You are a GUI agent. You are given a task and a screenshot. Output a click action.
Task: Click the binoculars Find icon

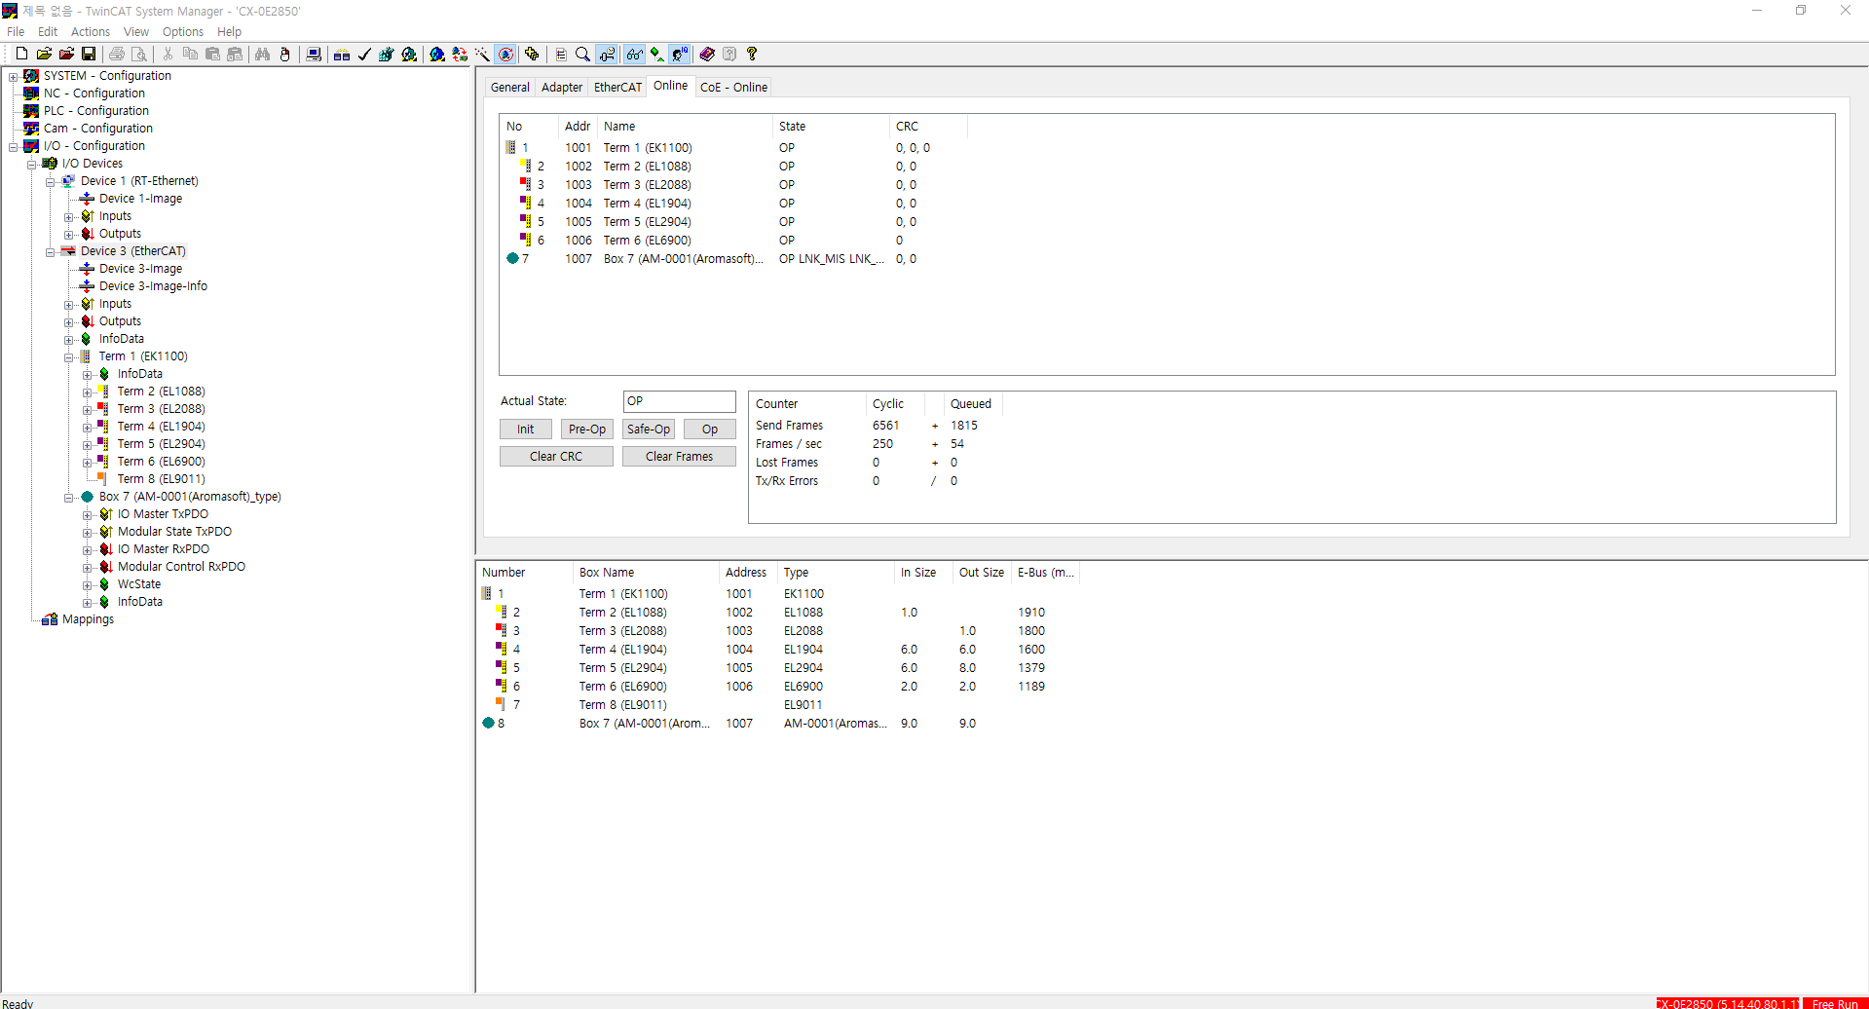[x=263, y=55]
